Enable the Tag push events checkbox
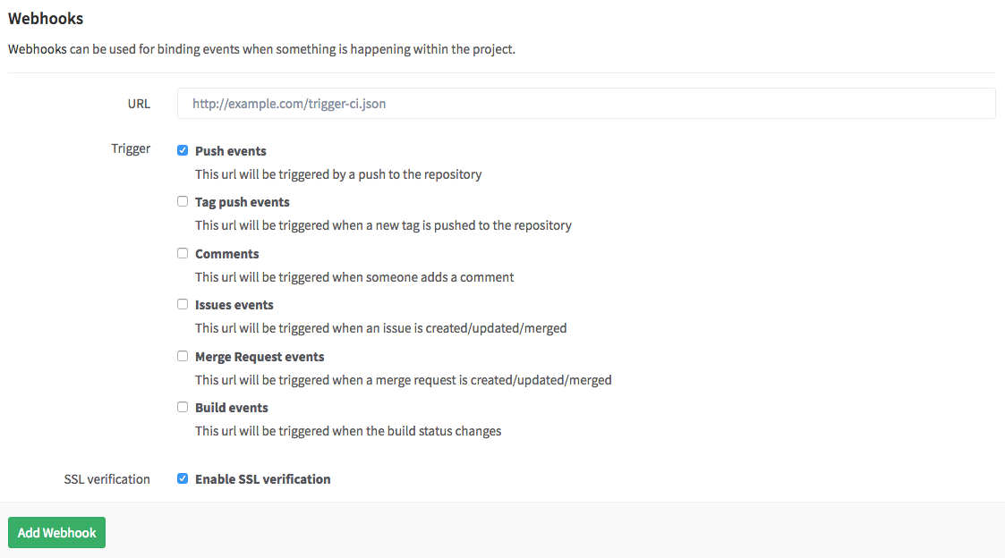Image resolution: width=1005 pixels, height=558 pixels. tap(183, 202)
